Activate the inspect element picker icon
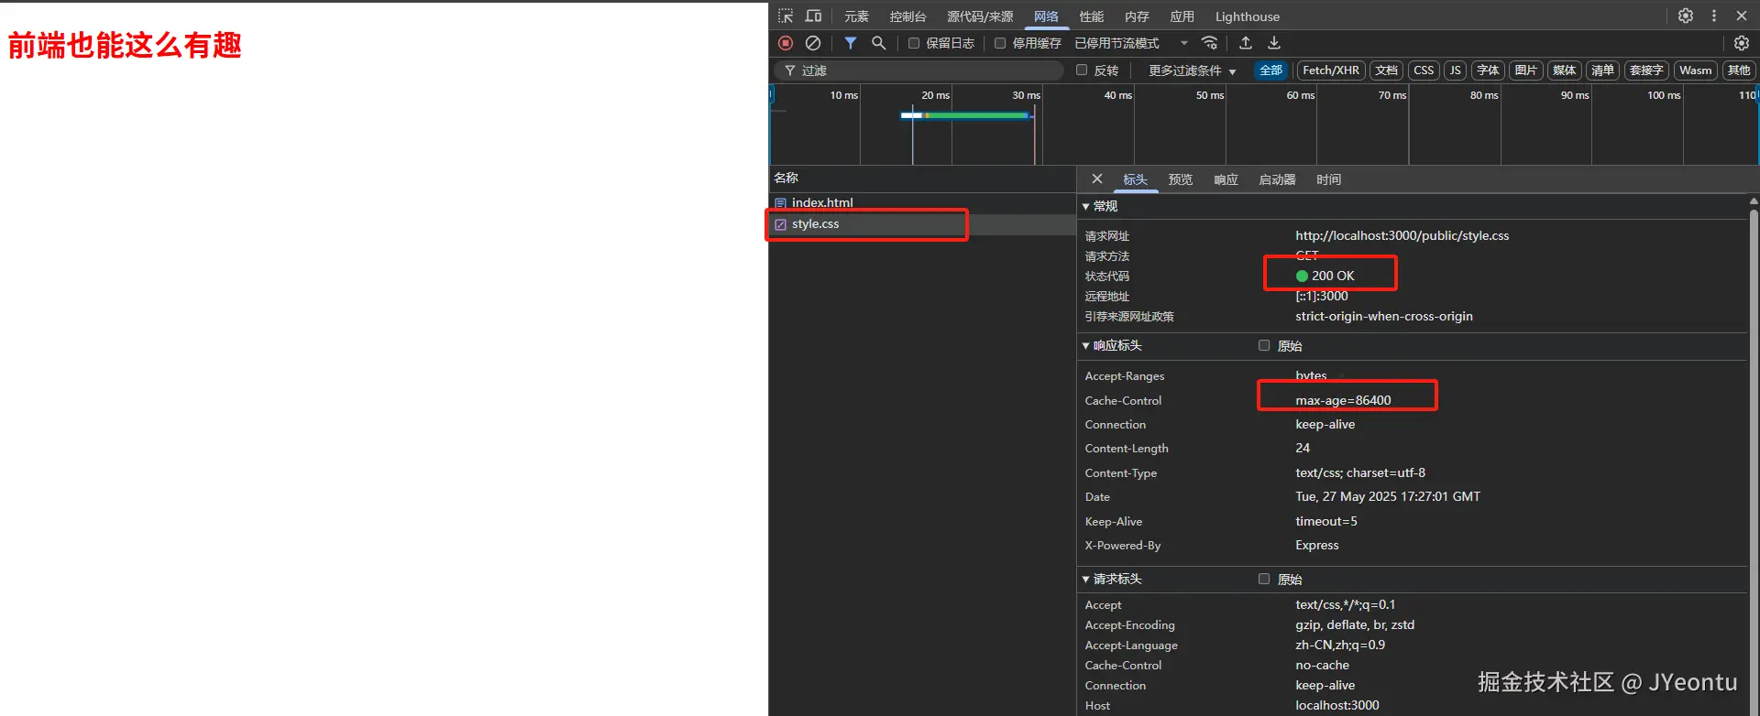This screenshot has height=716, width=1760. [x=786, y=16]
